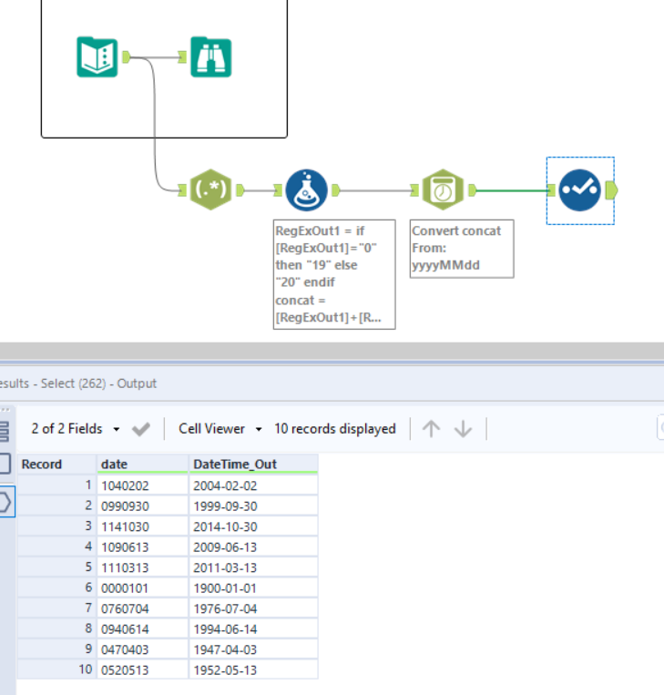Click the Select tool output anchor
The image size is (664, 695).
pos(612,190)
